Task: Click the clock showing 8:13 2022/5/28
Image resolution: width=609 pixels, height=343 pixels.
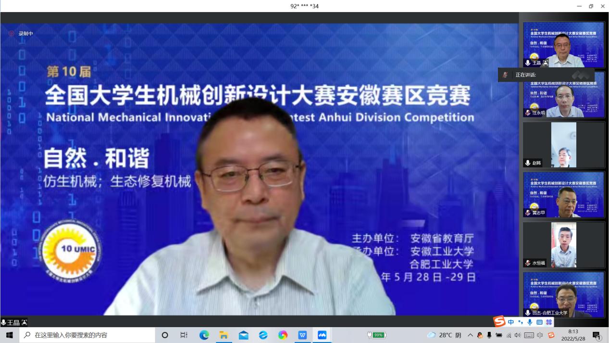Action: 573,335
